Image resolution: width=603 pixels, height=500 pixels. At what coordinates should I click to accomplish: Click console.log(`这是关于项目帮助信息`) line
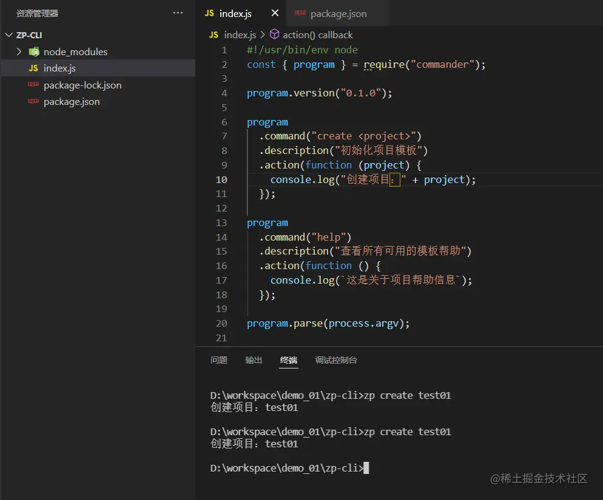(371, 280)
